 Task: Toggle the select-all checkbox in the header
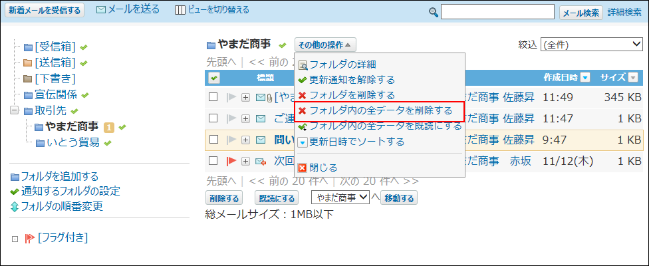[214, 77]
